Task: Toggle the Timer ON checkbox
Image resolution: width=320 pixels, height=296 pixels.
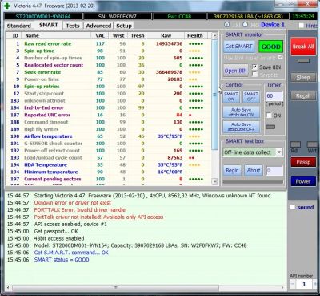Action: coord(270,116)
